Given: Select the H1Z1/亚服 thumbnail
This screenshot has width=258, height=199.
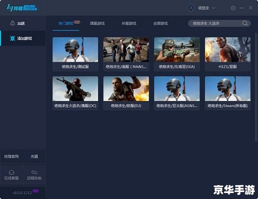Looking at the screenshot, I should (228, 50).
